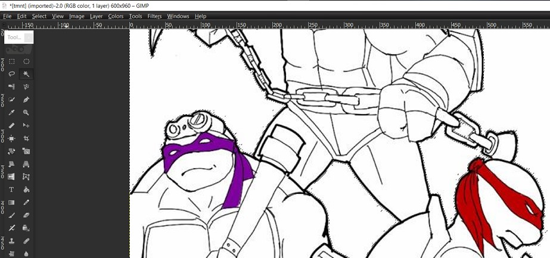The image size is (550, 258).
Task: Select the Select by Color tool
Action: tap(11, 87)
